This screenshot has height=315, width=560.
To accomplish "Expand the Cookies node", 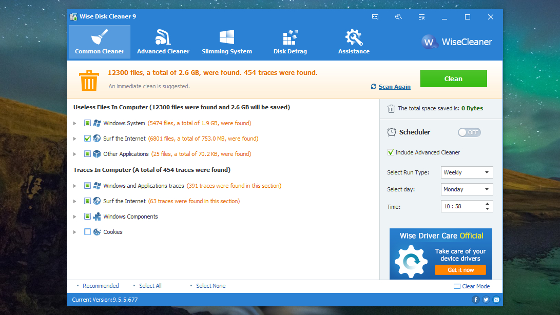I will (x=74, y=232).
